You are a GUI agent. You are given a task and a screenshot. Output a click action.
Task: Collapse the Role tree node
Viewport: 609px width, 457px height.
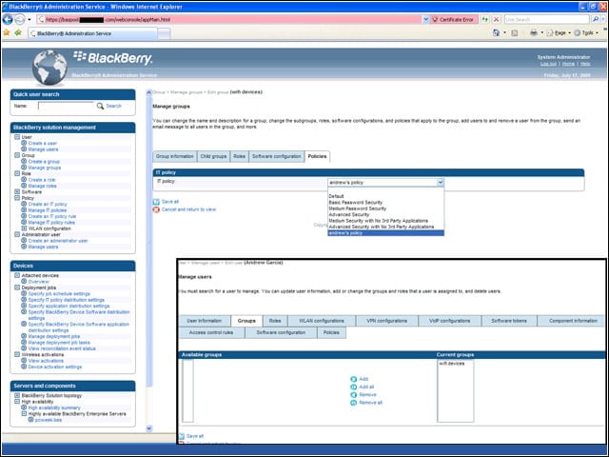point(17,173)
